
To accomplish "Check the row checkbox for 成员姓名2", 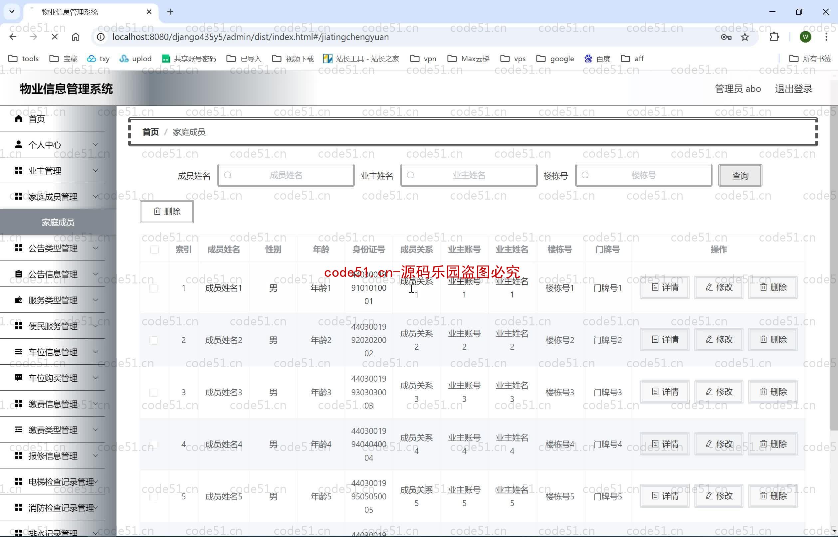I will 153,340.
